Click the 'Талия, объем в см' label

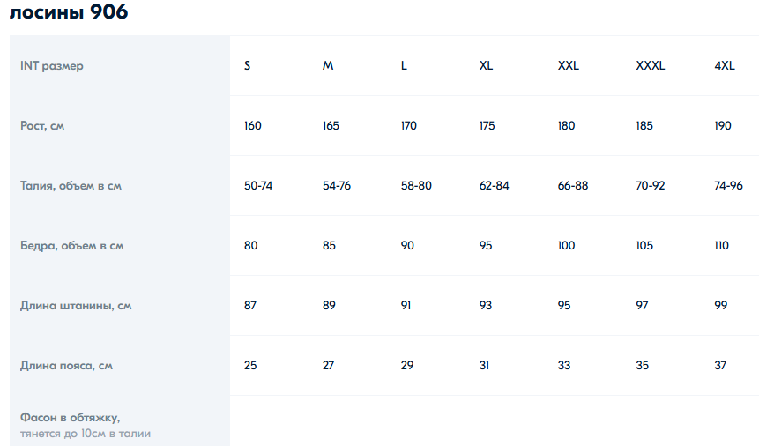tap(71, 185)
